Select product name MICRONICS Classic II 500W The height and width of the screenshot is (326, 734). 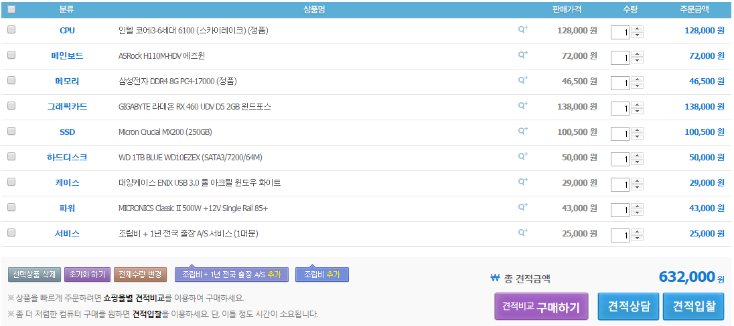193,208
